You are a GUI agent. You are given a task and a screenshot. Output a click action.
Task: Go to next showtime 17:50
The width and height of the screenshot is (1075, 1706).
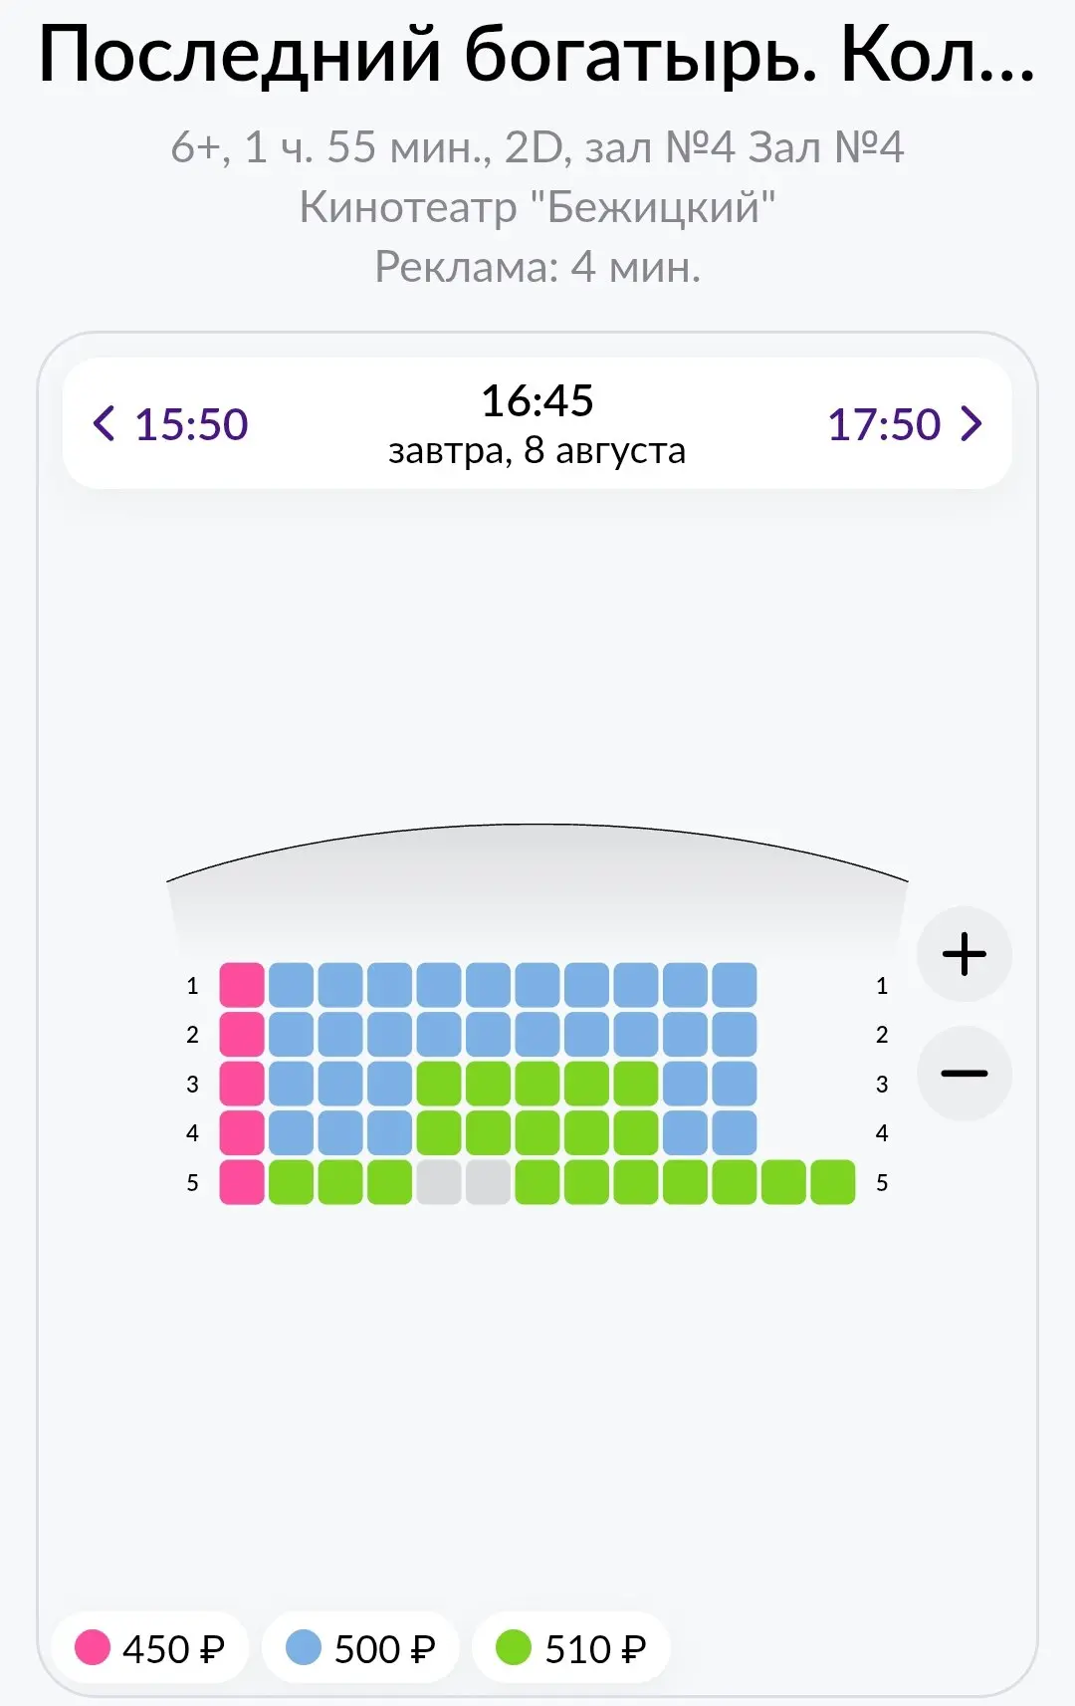point(905,424)
